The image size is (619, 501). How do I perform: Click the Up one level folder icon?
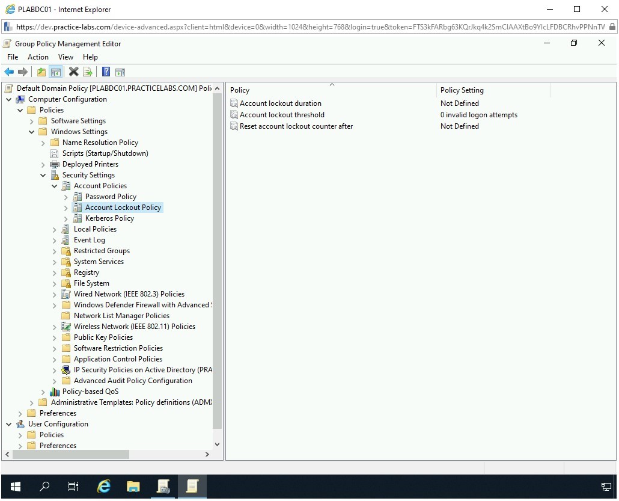(41, 72)
